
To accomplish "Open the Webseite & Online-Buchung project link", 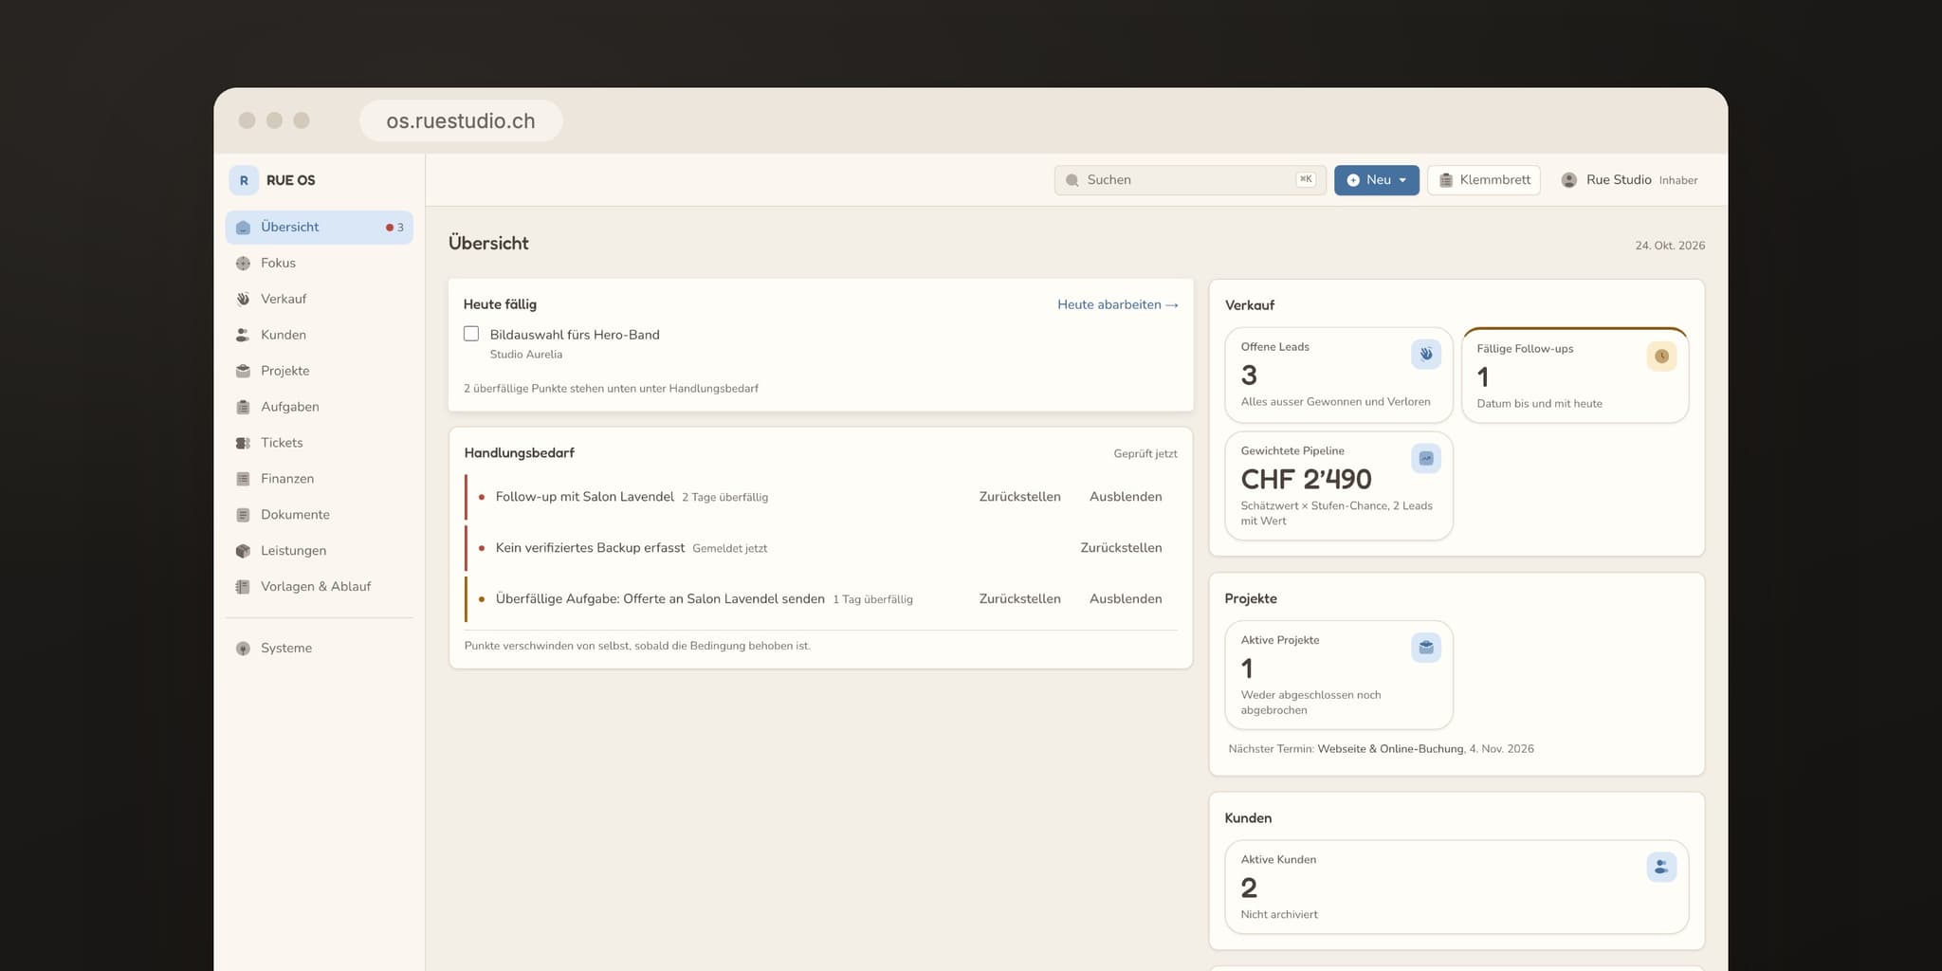I will pyautogui.click(x=1390, y=749).
